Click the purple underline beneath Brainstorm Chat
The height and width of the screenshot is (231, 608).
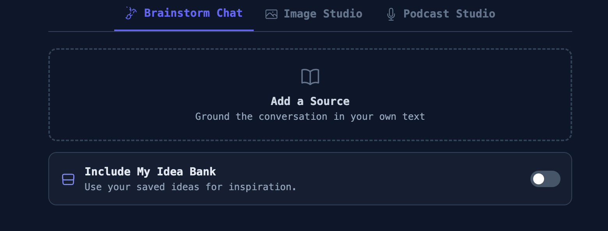184,30
